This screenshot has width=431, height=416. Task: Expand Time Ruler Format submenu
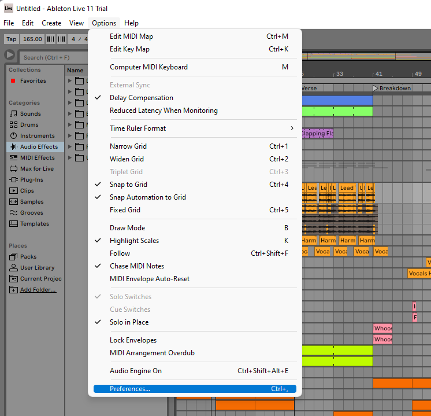(x=195, y=128)
